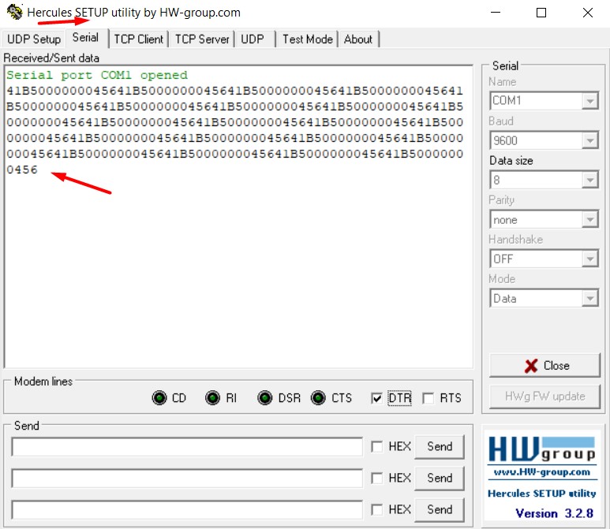Click Send for the second send line
This screenshot has width=610, height=529.
pos(440,478)
